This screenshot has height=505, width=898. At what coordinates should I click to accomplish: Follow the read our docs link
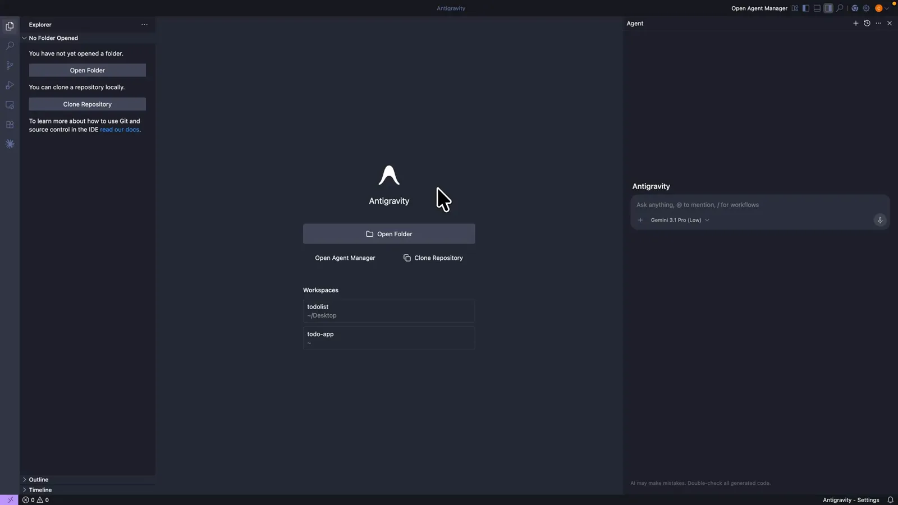point(120,130)
